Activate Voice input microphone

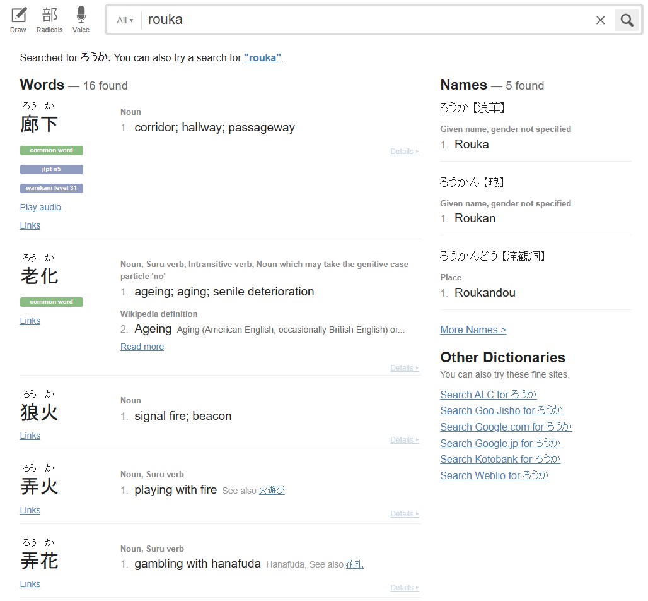(x=81, y=20)
